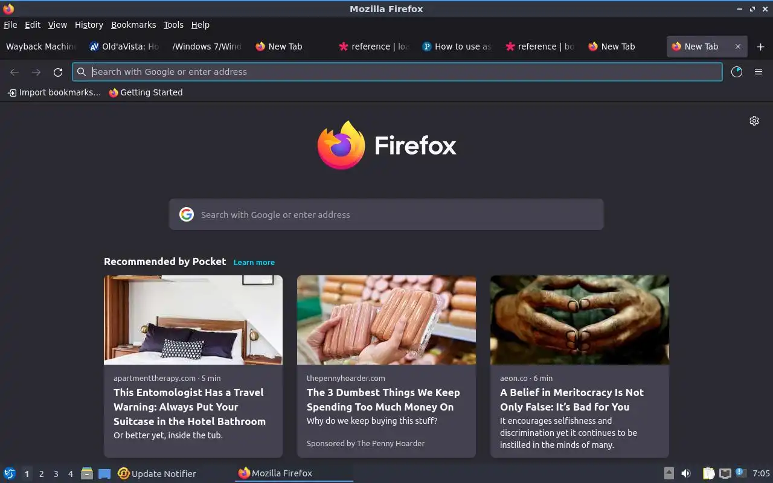Open the Help menu
This screenshot has height=483, width=773.
click(x=200, y=25)
